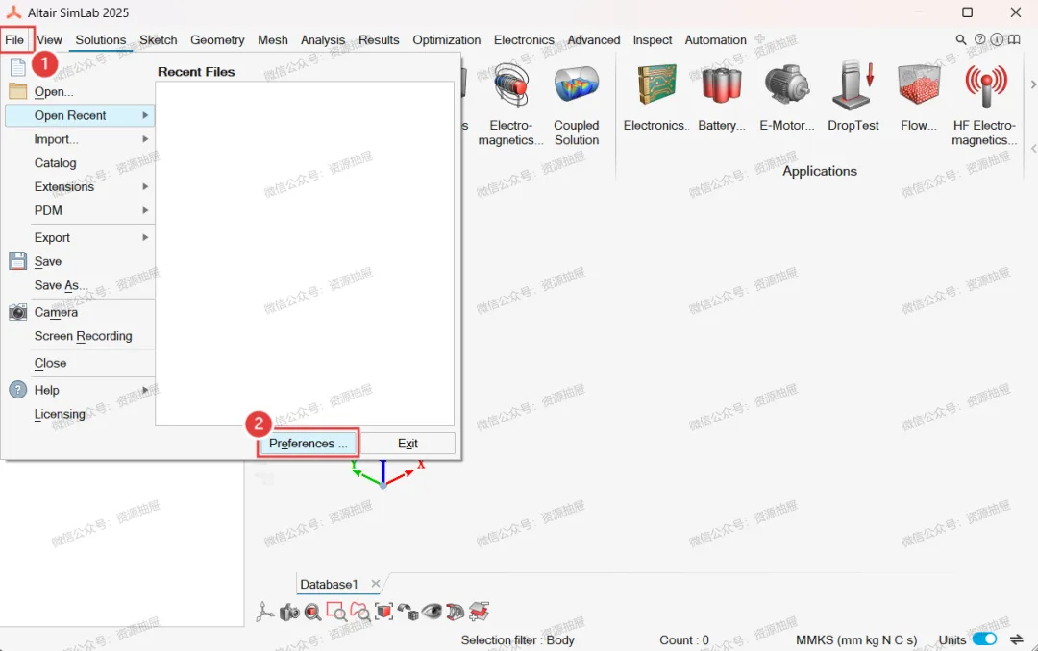Image resolution: width=1038 pixels, height=651 pixels.
Task: Open the Inspect tab
Action: tap(652, 39)
